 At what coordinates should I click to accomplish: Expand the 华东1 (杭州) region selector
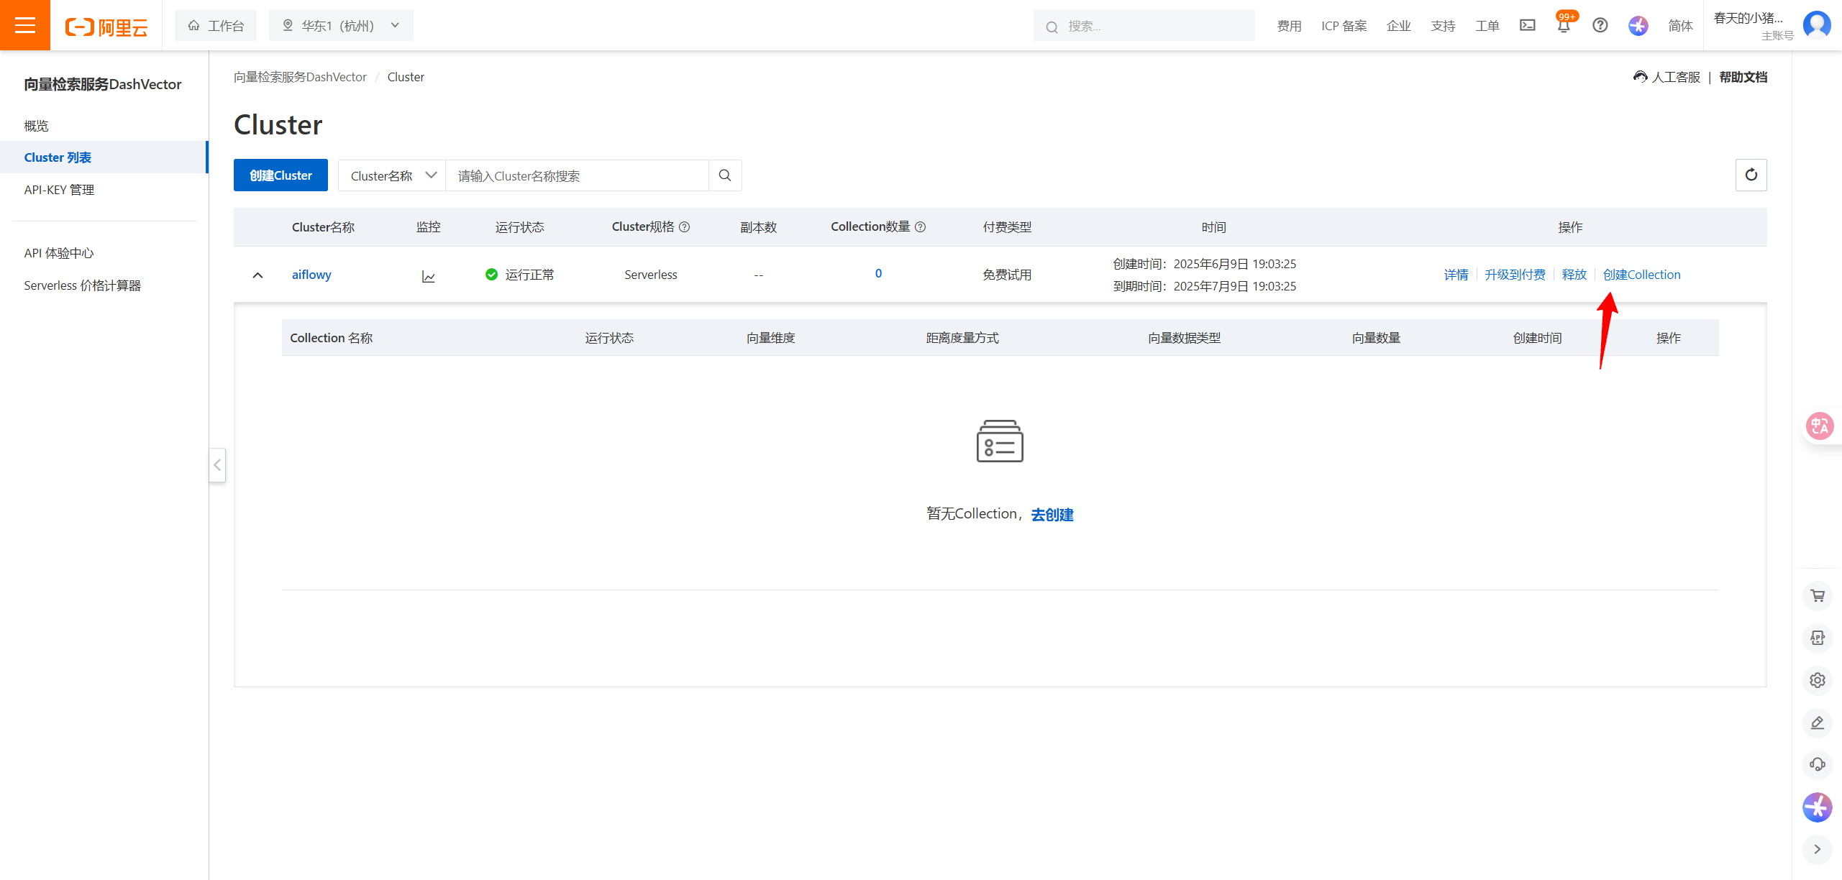pyautogui.click(x=341, y=26)
